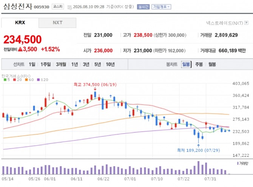Screen dimensions: 253x187
Task: Click the calendar icon beside the date
Action: pyautogui.click(x=70, y=7)
